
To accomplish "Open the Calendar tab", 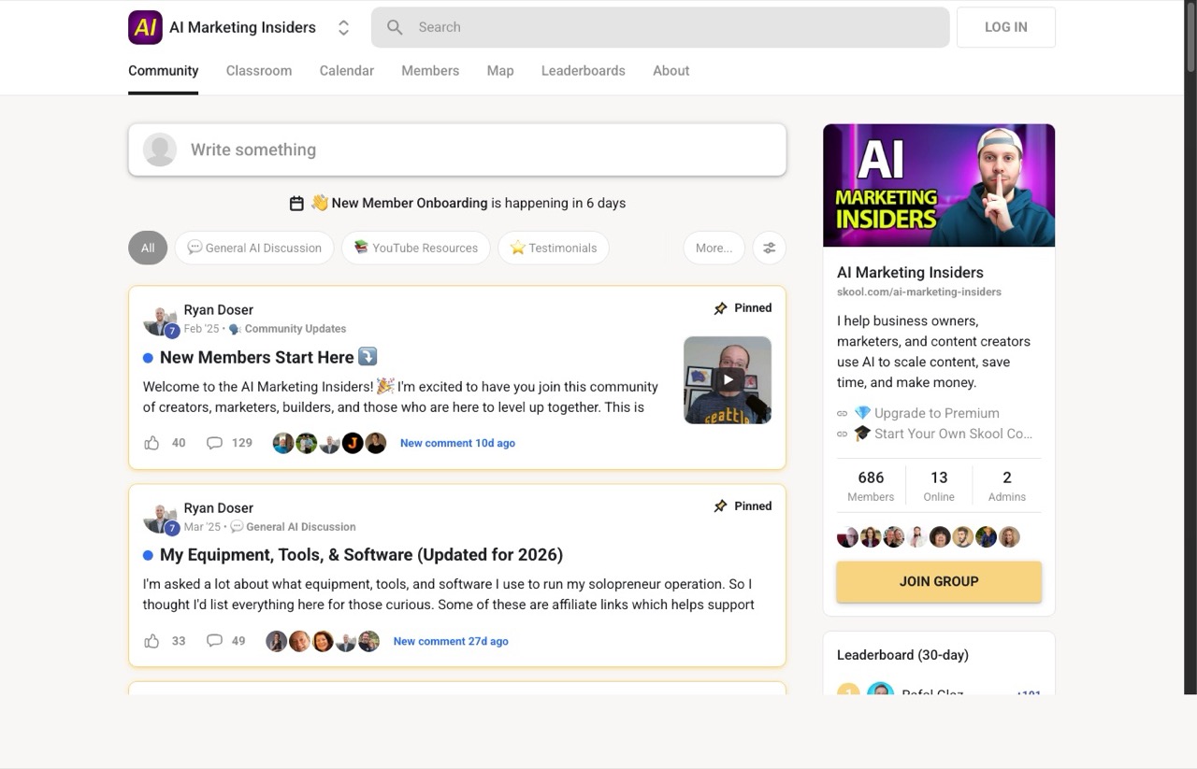I will click(x=347, y=71).
